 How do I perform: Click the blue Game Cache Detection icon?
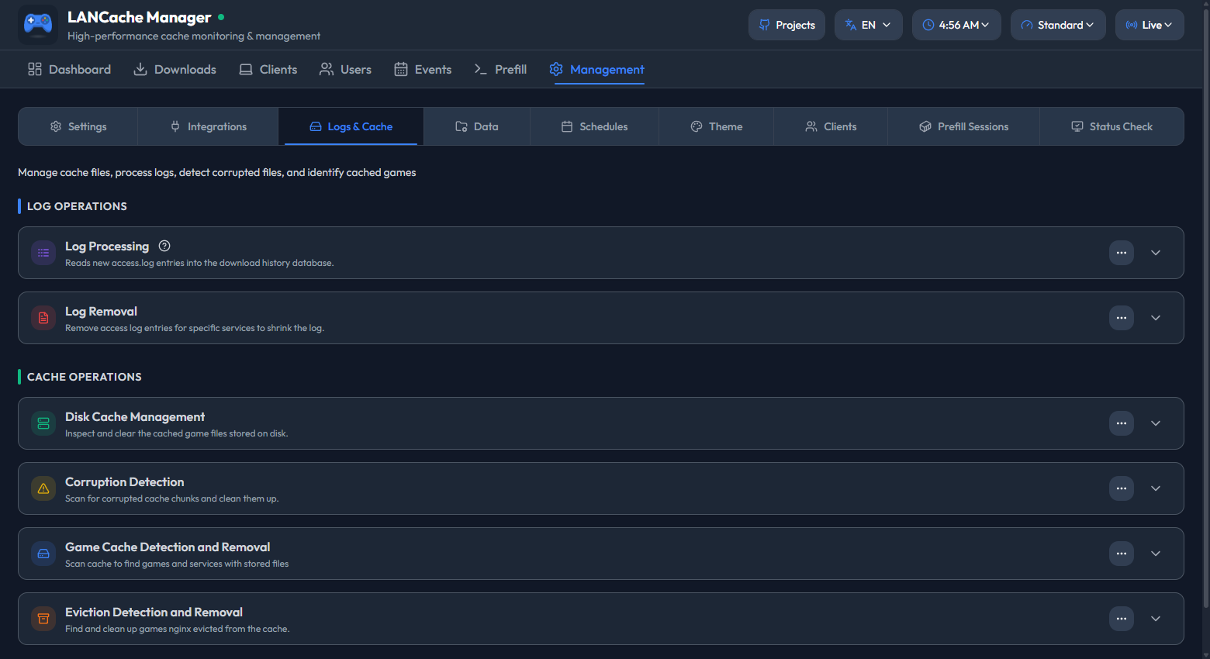[x=43, y=554]
